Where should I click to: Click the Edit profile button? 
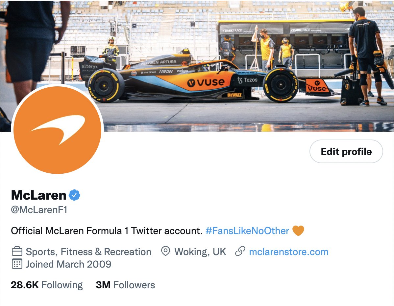(x=346, y=151)
